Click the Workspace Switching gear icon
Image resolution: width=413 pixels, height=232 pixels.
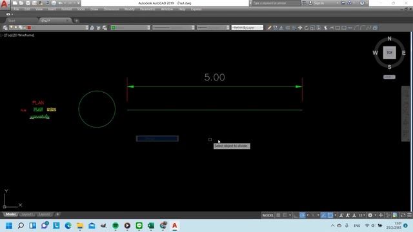pyautogui.click(x=370, y=215)
